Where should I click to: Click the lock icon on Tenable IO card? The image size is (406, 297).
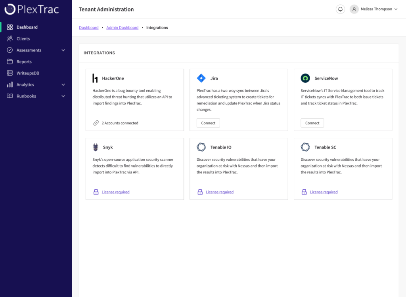tap(200, 192)
